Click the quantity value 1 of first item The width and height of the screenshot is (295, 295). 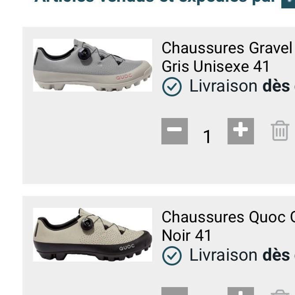[x=207, y=136]
